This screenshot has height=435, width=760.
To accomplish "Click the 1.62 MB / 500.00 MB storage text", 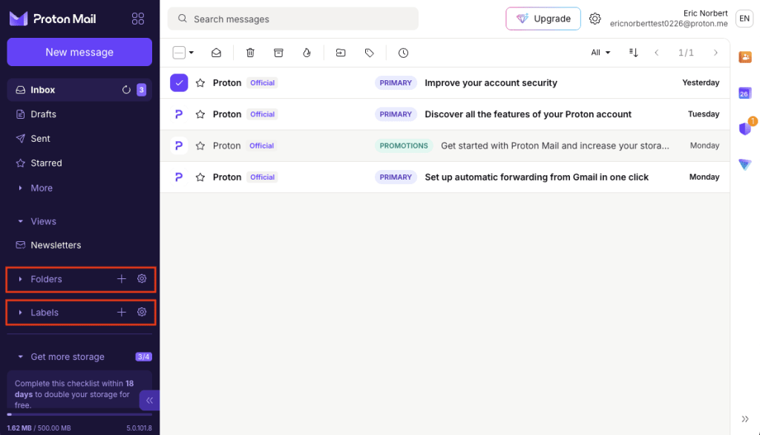I will click(39, 428).
